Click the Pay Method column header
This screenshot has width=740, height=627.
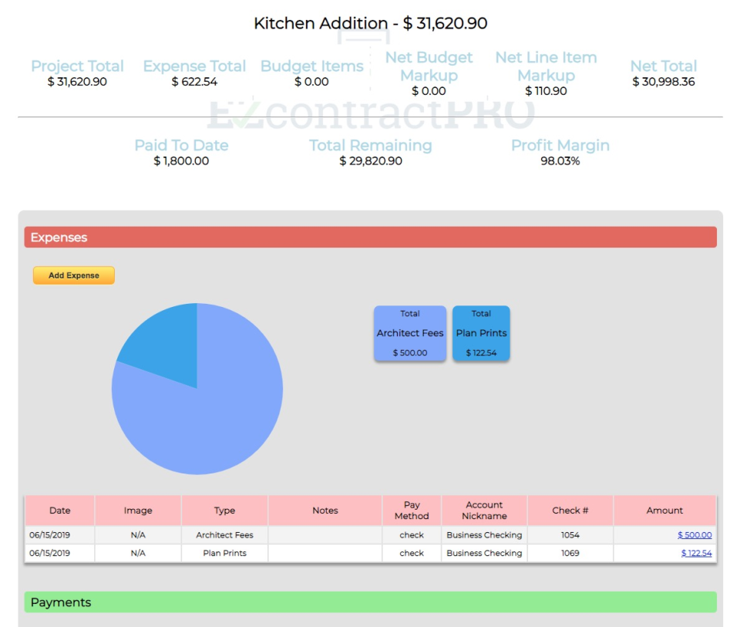[x=412, y=511]
